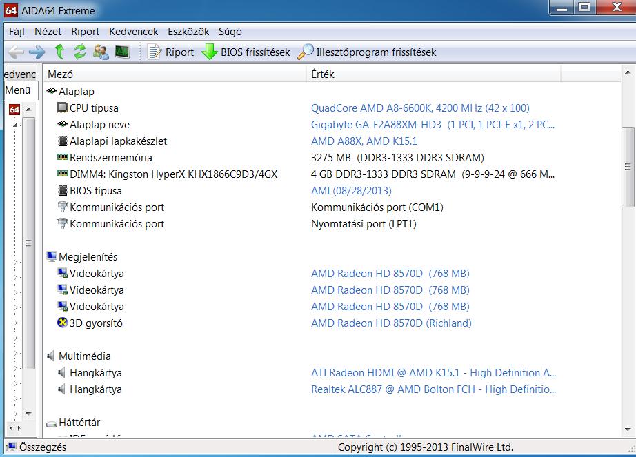Screen dimensions: 636x457
Task: Click the red 64 icon in sidebar tree
Action: pyautogui.click(x=14, y=110)
